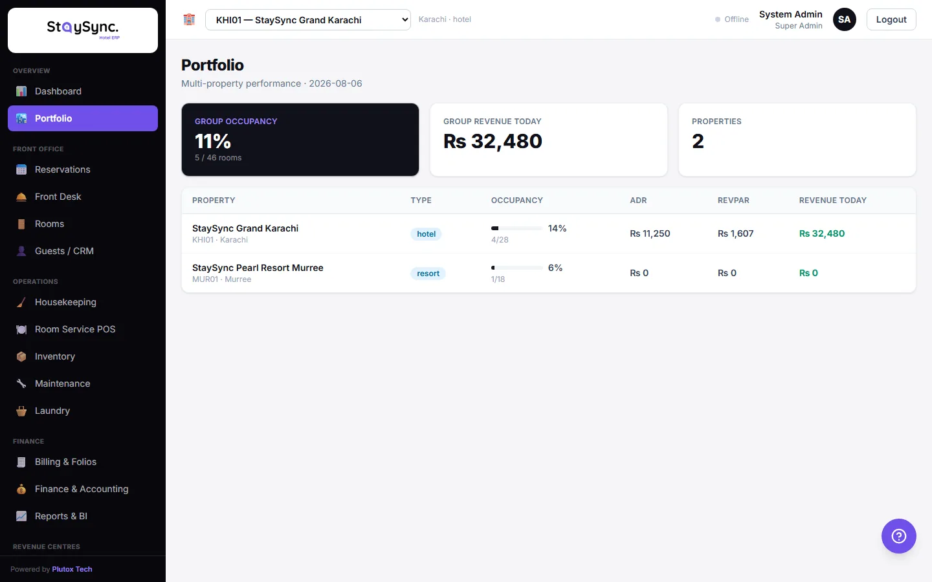Open the Inventory box icon
Screen dimensions: 932x582
21,356
